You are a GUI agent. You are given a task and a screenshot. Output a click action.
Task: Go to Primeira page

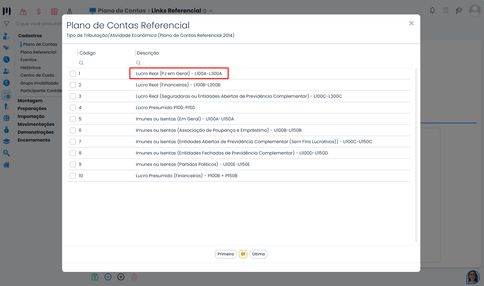pos(225,254)
